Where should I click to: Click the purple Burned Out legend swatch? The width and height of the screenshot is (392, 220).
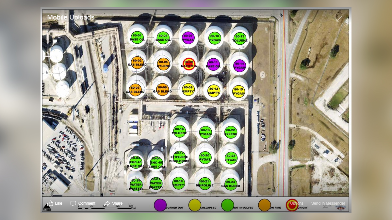coord(160,205)
